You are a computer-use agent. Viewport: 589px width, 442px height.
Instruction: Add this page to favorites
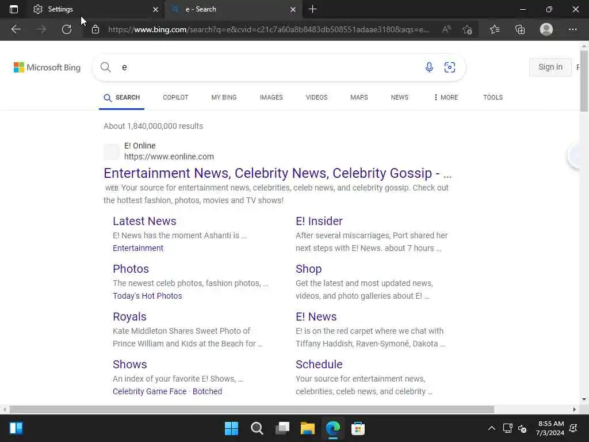(467, 29)
